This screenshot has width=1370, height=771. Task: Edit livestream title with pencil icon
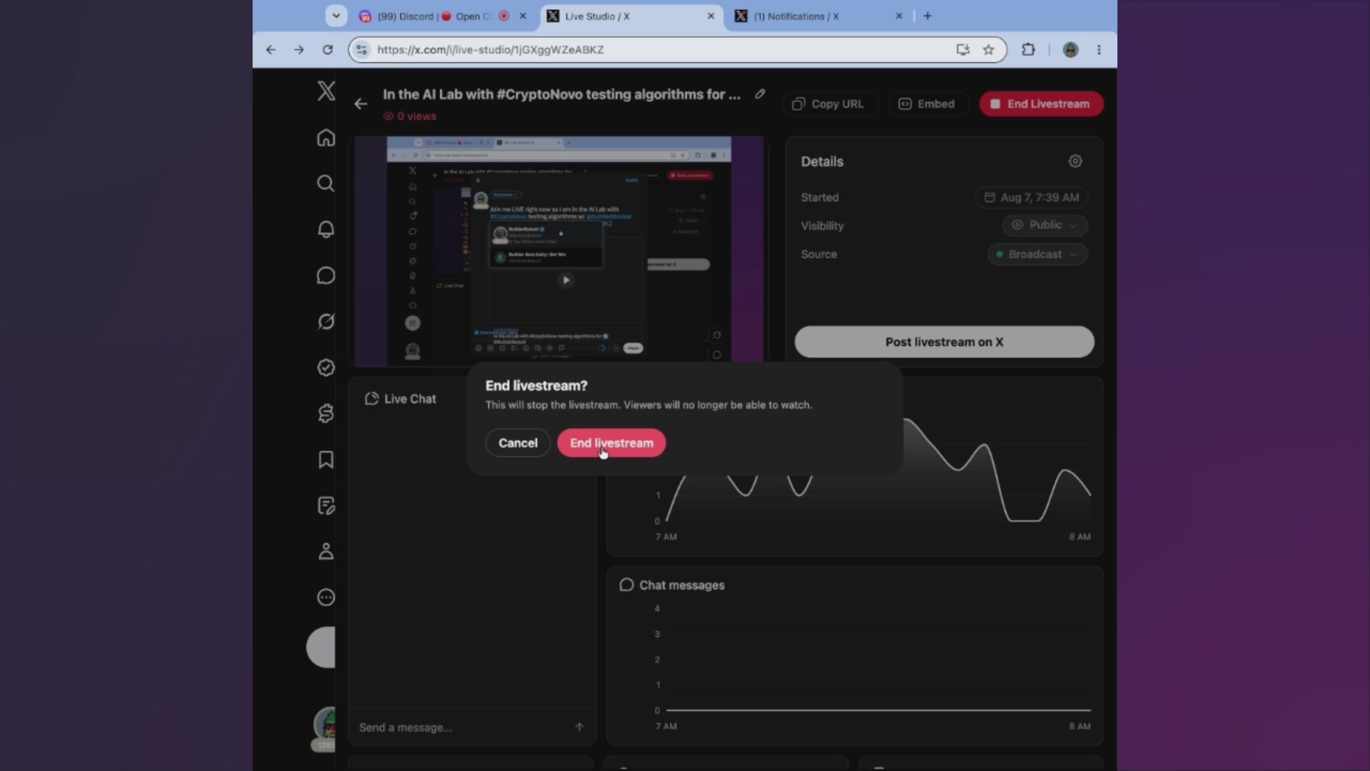click(761, 94)
